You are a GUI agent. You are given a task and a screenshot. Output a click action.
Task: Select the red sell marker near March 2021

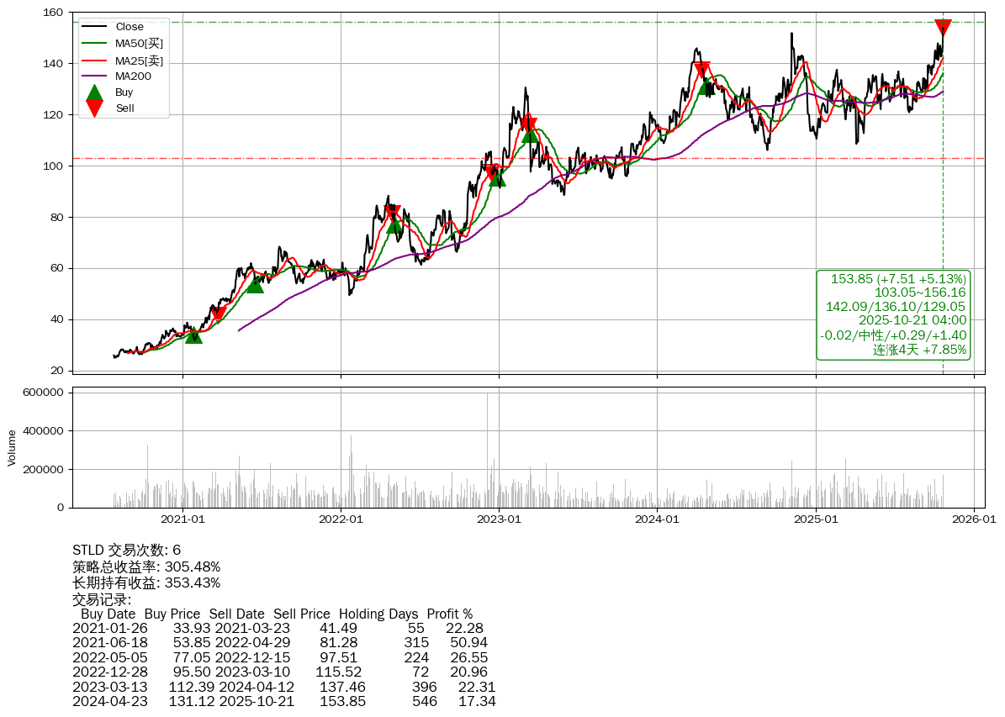pos(219,314)
